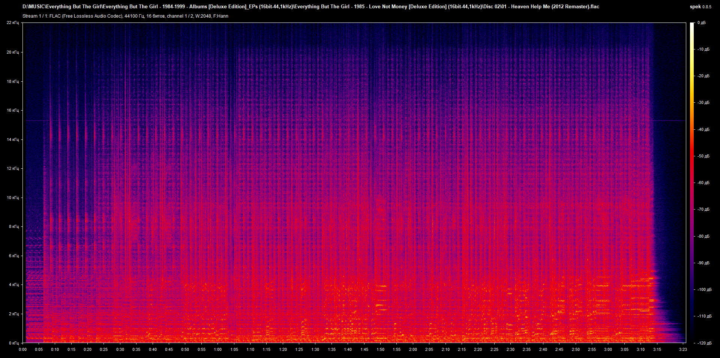Click the '16 кГц' frequency label
The height and width of the screenshot is (358, 720).
pos(12,110)
